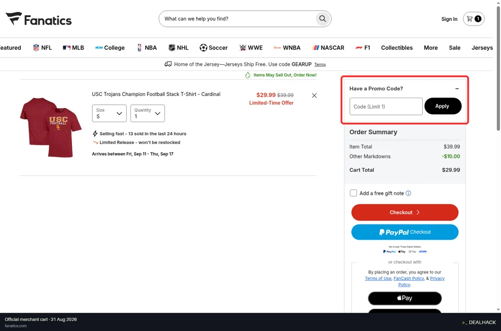Open the More menu
501x331 pixels.
[x=431, y=48]
